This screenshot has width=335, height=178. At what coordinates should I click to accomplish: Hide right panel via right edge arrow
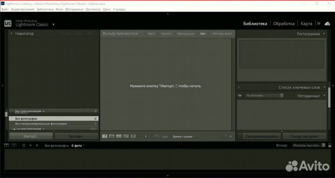(x=333, y=85)
